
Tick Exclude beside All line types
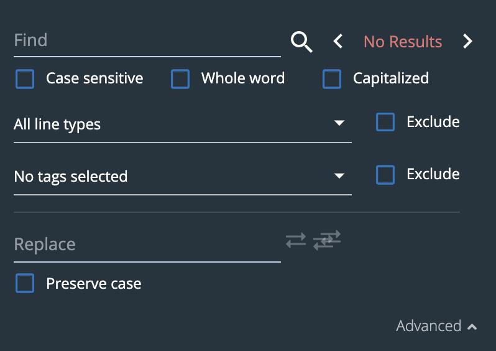click(x=385, y=122)
